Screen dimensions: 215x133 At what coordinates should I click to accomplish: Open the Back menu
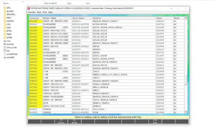[x=39, y=12]
